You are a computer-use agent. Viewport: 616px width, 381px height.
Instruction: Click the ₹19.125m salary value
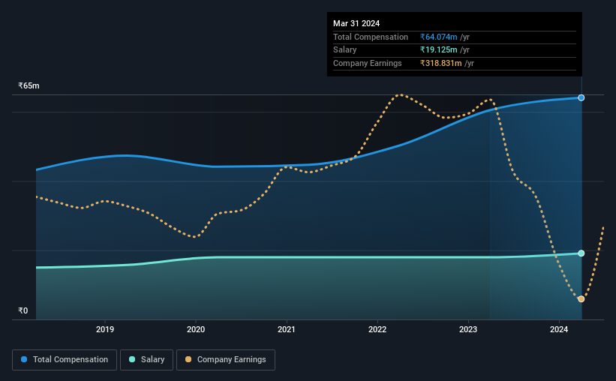[x=438, y=50]
